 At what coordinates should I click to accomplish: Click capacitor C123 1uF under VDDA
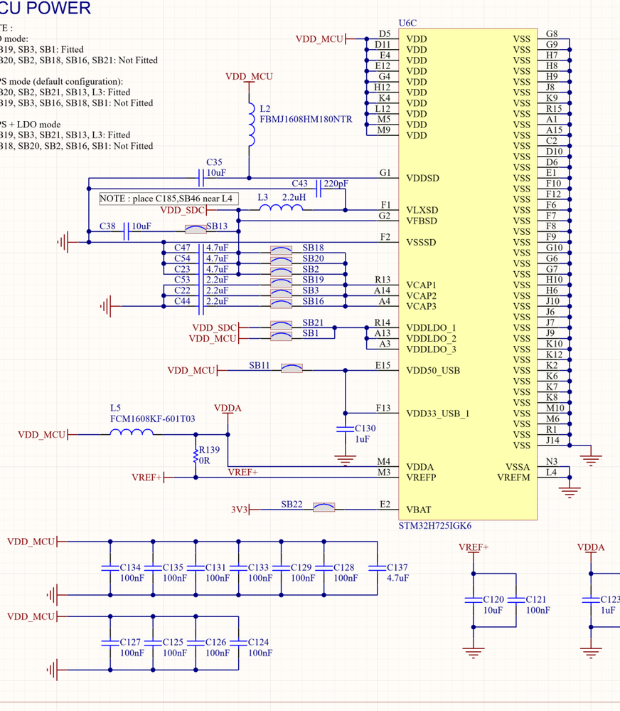[591, 600]
